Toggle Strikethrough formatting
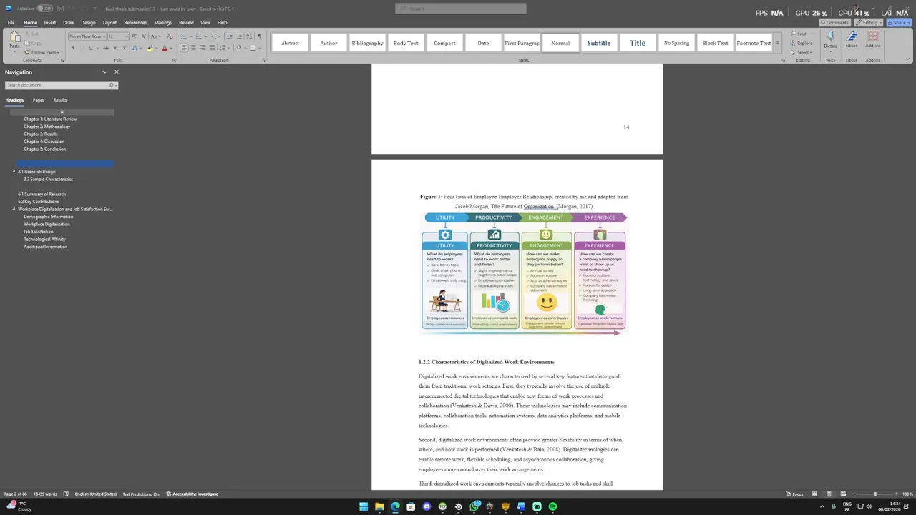 [106, 48]
